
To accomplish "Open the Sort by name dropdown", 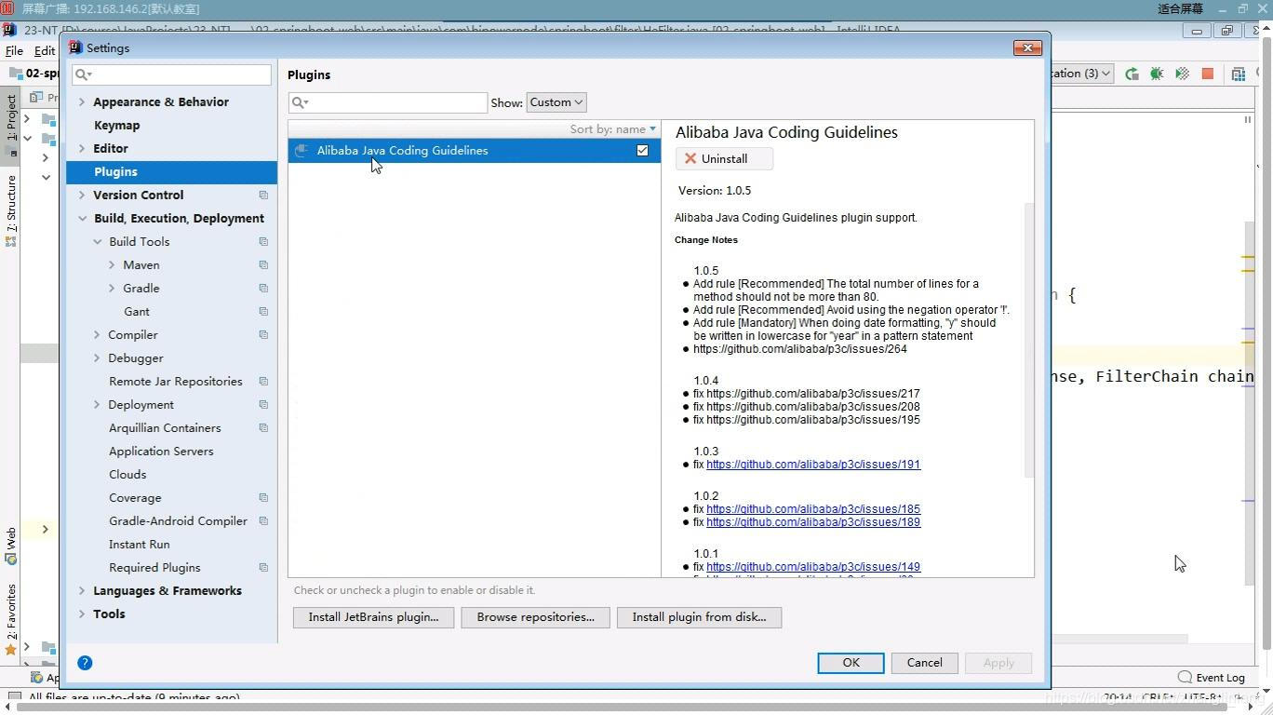I will [x=612, y=129].
